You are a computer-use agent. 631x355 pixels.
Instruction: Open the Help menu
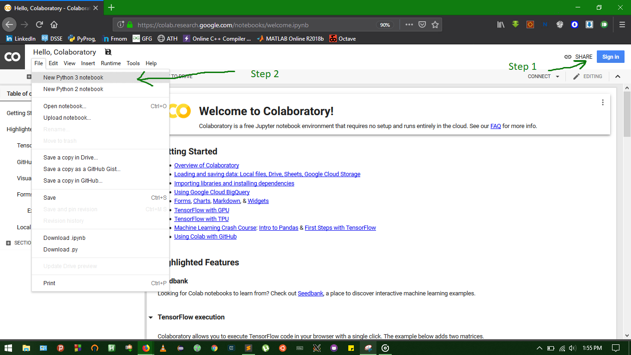pos(151,63)
